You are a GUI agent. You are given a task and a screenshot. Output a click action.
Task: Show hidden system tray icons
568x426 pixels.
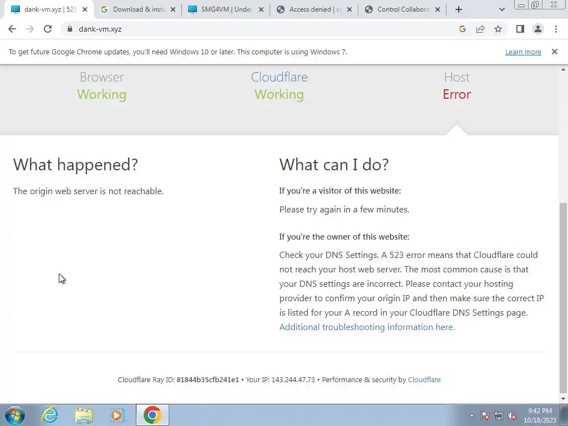[471, 415]
